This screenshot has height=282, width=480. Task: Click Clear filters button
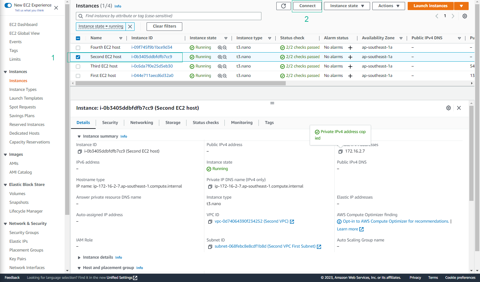pos(164,26)
